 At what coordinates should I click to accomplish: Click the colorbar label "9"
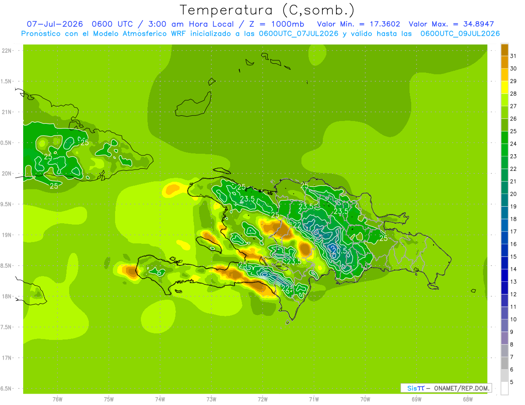pyautogui.click(x=512, y=332)
